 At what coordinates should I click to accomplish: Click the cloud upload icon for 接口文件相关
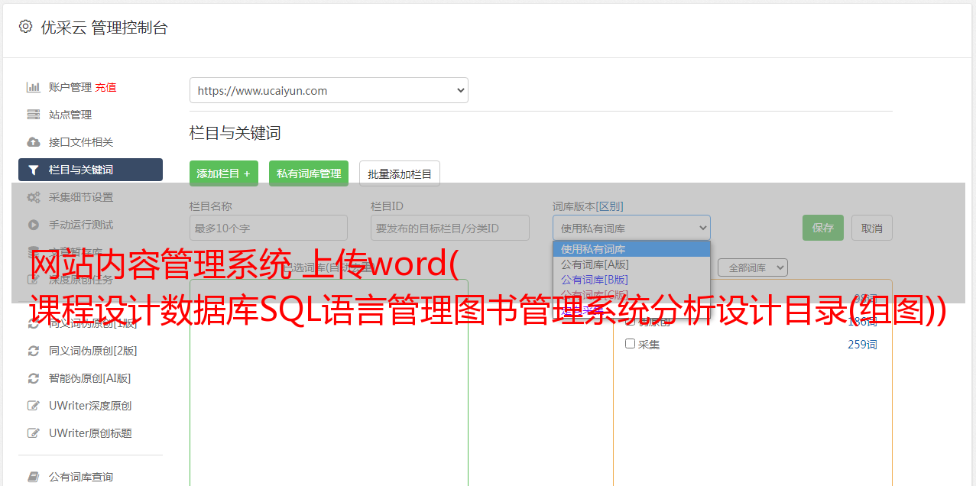click(33, 142)
